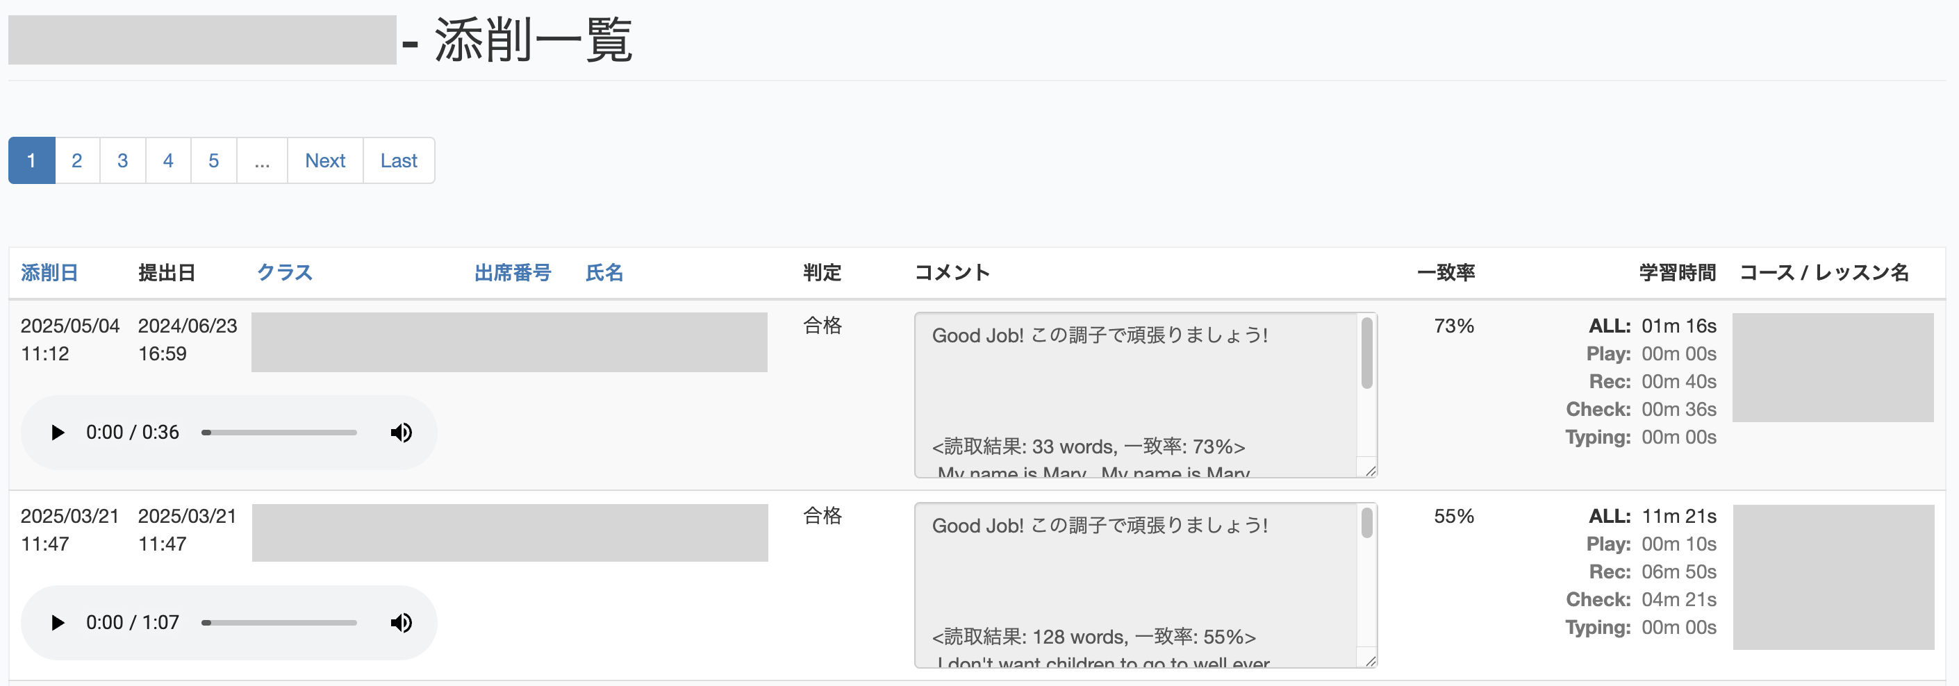Sort the list by 出席番号 column
Image resolution: width=1959 pixels, height=686 pixels.
click(x=513, y=272)
